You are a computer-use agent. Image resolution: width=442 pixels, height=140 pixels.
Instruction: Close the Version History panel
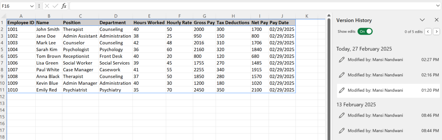[436, 20]
